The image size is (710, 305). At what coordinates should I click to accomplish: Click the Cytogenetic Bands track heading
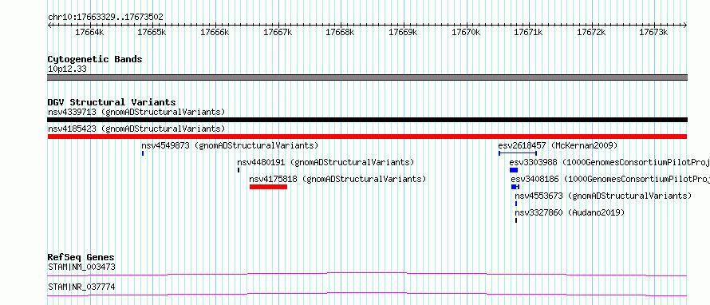tap(95, 59)
